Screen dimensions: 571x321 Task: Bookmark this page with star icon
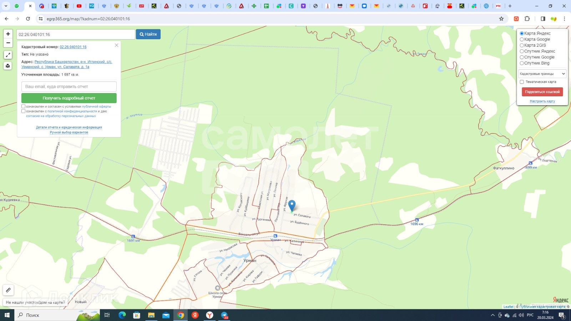point(501,19)
